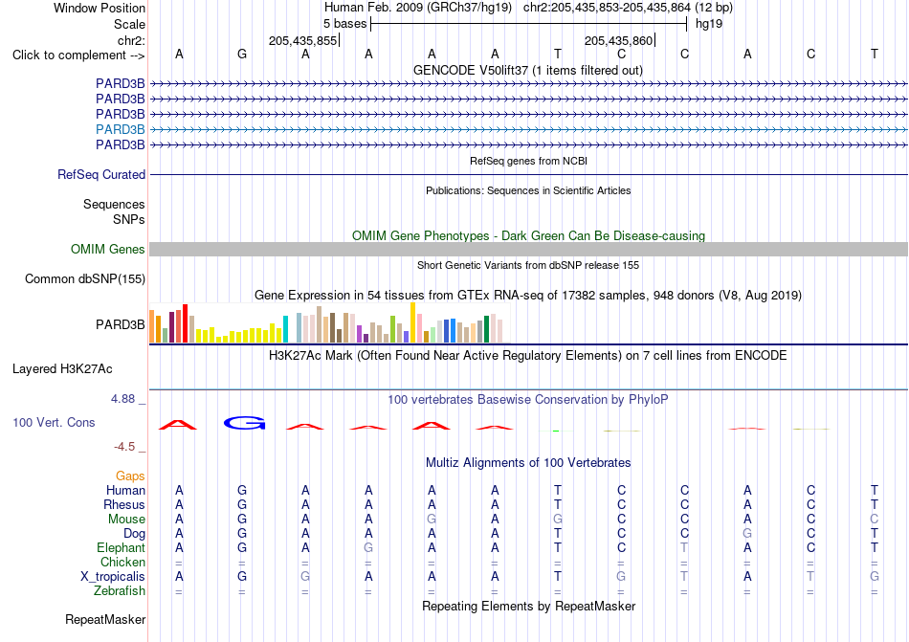Click the faded G in the Dog alignment row
The width and height of the screenshot is (909, 642).
click(747, 533)
